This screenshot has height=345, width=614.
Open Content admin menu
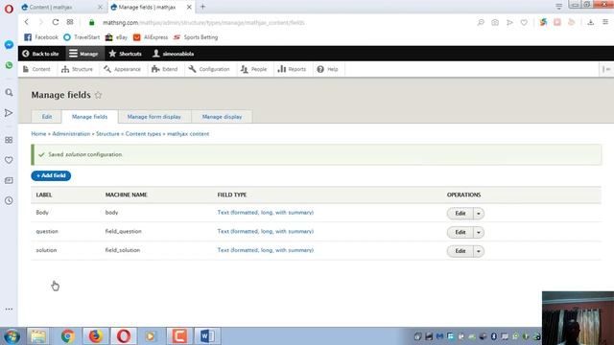pyautogui.click(x=36, y=69)
